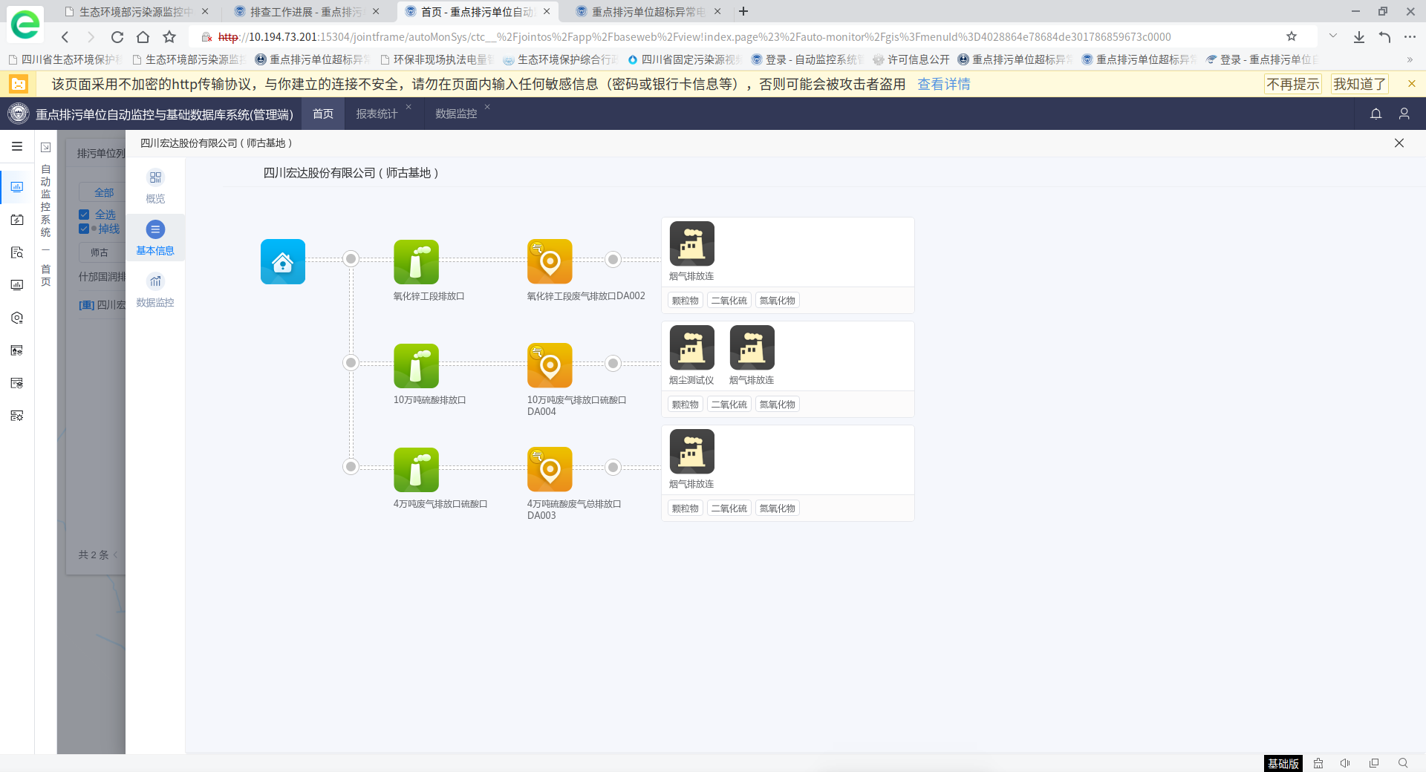Select 4万吨废气排放口硫酸口 green chimney icon
This screenshot has height=772, width=1426.
[416, 469]
